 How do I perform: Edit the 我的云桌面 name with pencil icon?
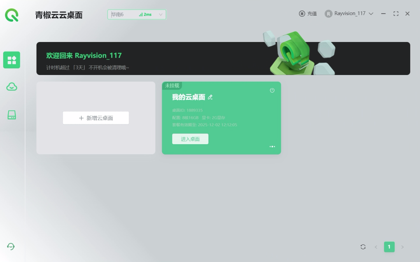click(x=210, y=97)
